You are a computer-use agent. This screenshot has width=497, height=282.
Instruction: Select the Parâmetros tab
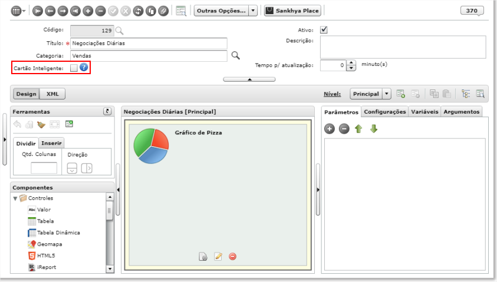(x=341, y=112)
